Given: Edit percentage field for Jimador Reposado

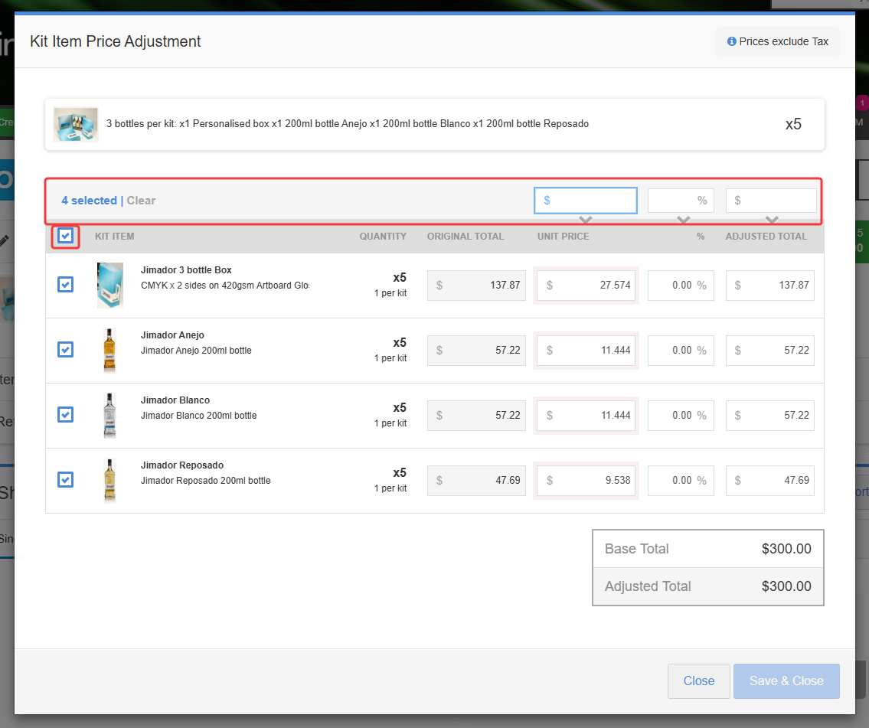Looking at the screenshot, I should [x=681, y=480].
